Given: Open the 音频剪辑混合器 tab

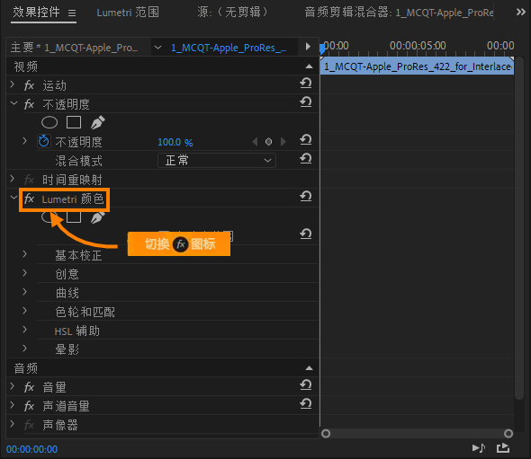Looking at the screenshot, I should 399,13.
